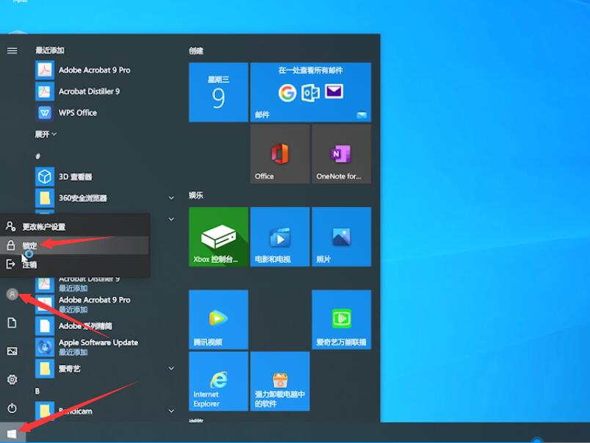Open the 强力卸载电脑中的软件 tile
This screenshot has height=443, width=590.
[x=280, y=381]
